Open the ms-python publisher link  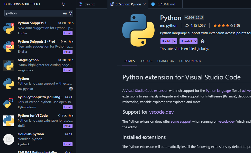click(x=169, y=26)
